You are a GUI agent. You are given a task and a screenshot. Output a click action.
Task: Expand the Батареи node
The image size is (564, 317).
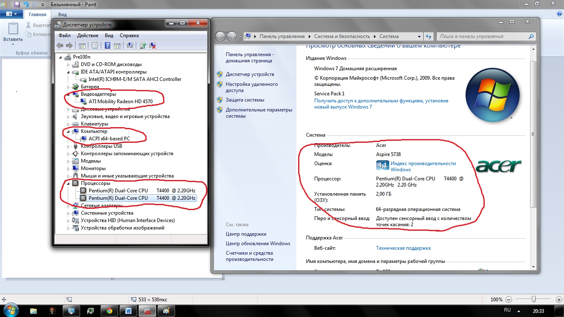[69, 87]
